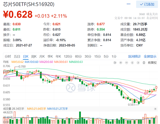Switch to the 30分 interval tab

[88, 56]
